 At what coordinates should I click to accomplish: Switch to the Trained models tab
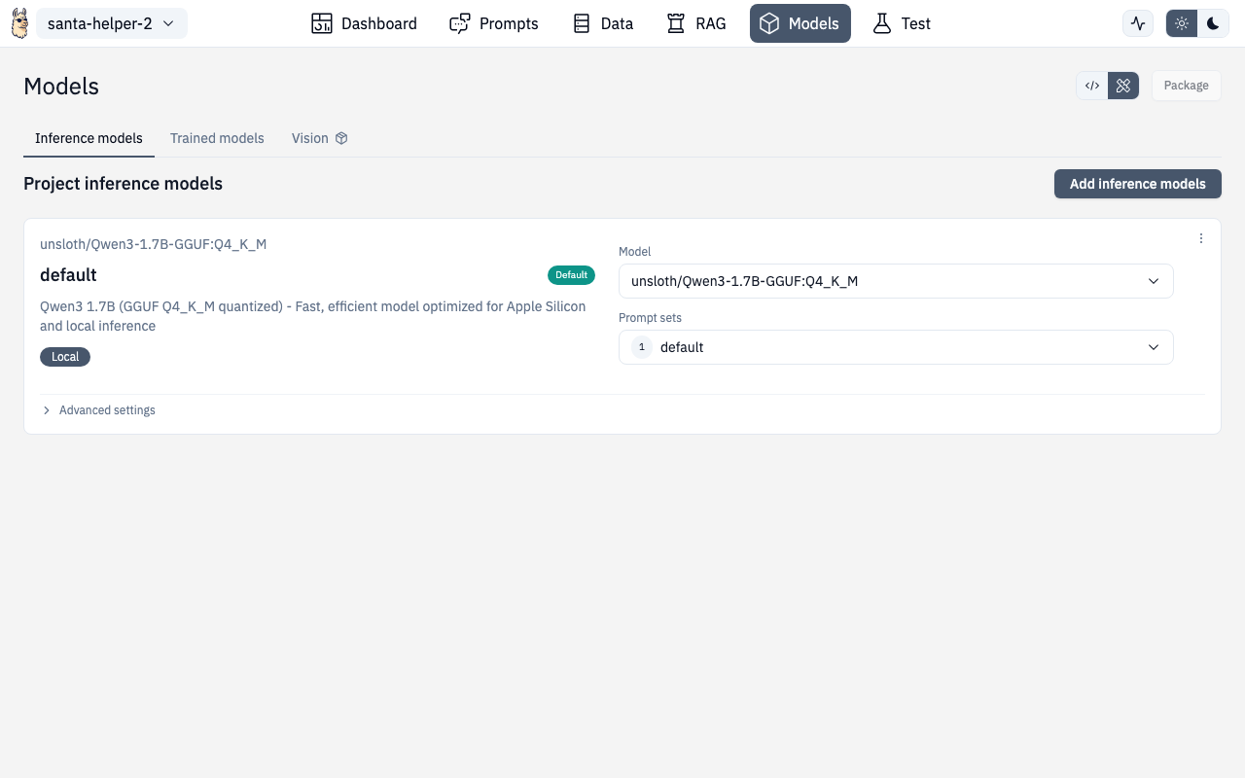click(217, 138)
